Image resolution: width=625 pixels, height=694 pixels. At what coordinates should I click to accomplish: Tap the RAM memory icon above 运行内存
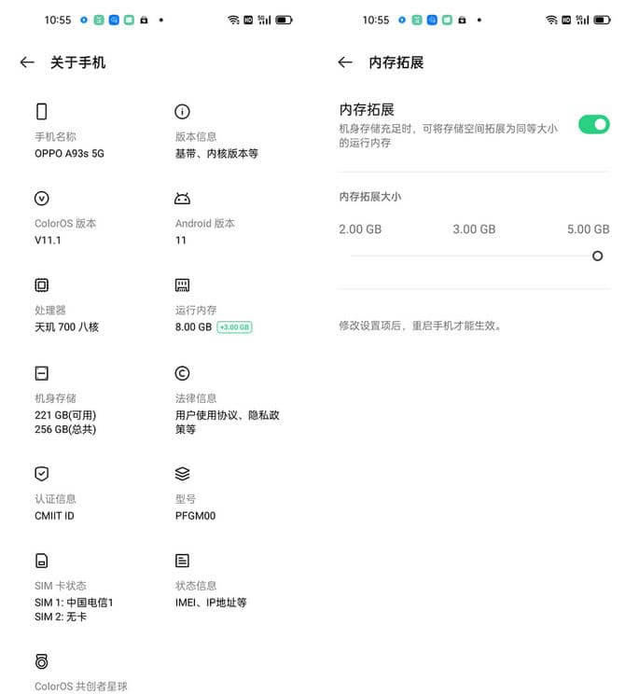(182, 285)
